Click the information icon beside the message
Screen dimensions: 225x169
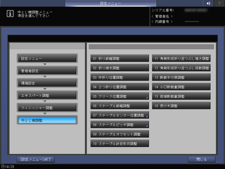click(10, 14)
